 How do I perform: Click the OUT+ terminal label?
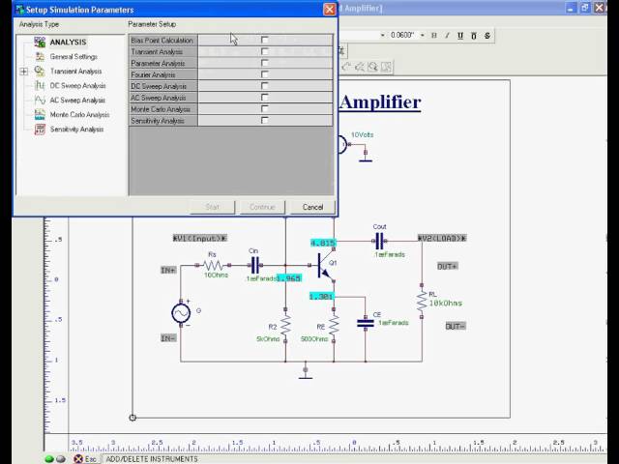point(447,267)
